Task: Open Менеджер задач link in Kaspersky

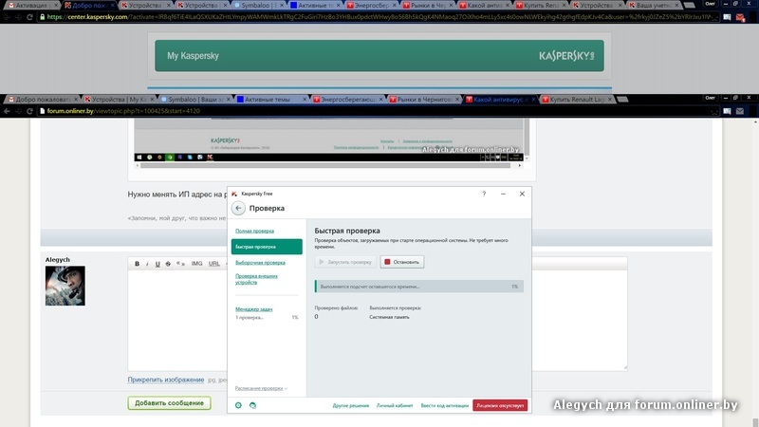Action: click(253, 309)
